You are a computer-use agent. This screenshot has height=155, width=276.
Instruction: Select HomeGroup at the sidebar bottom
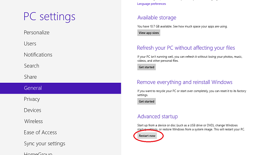click(38, 153)
